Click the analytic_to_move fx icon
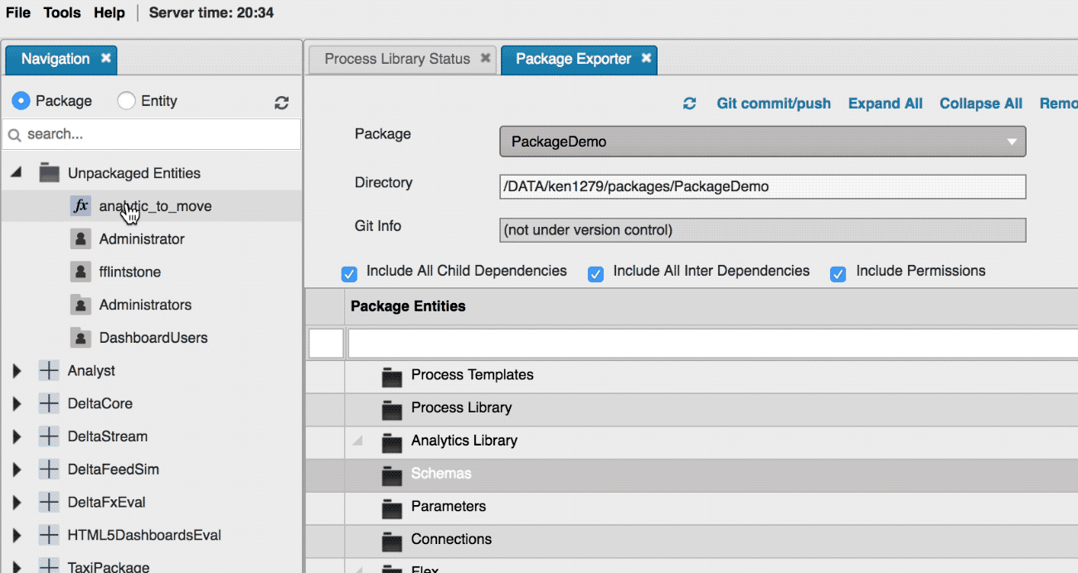The height and width of the screenshot is (573, 1078). pyautogui.click(x=80, y=206)
